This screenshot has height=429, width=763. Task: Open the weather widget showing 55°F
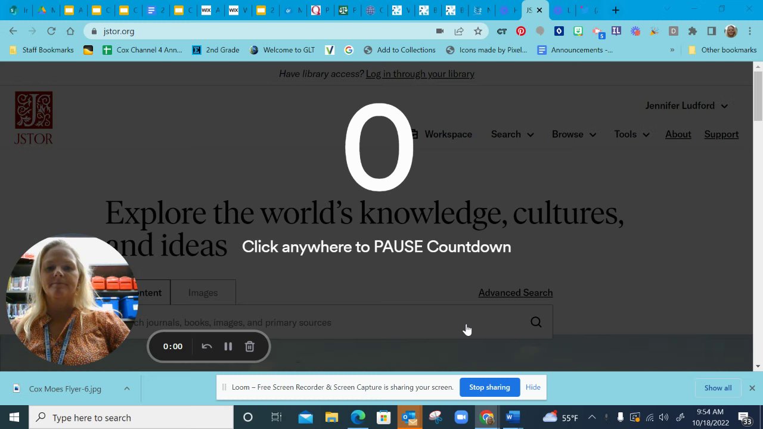point(561,418)
